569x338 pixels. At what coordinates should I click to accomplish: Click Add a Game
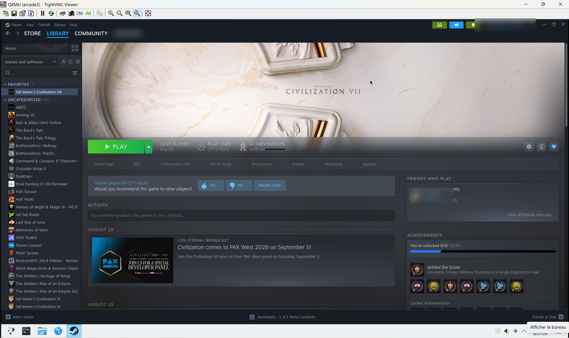point(20,317)
